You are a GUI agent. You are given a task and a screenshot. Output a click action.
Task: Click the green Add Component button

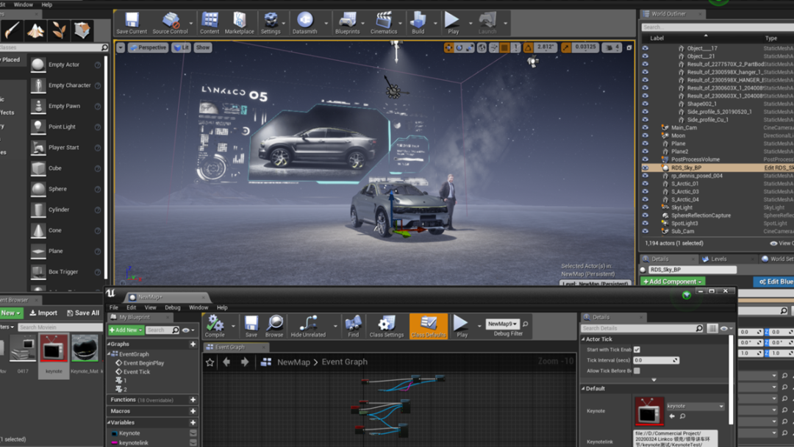(673, 282)
